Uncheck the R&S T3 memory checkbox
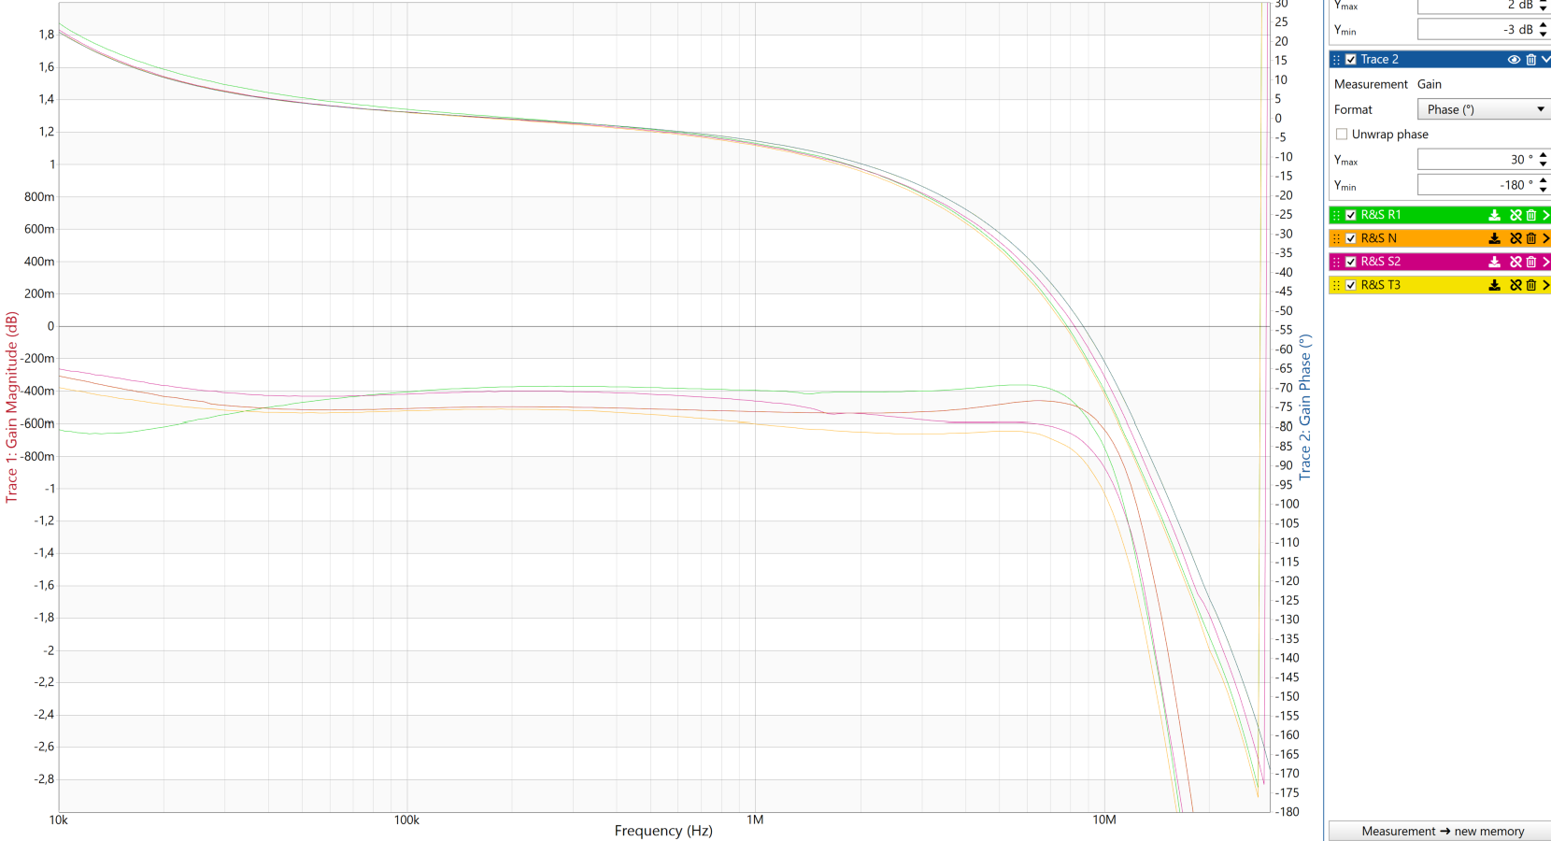Screen dimensions: 1551x841 (x=1350, y=285)
